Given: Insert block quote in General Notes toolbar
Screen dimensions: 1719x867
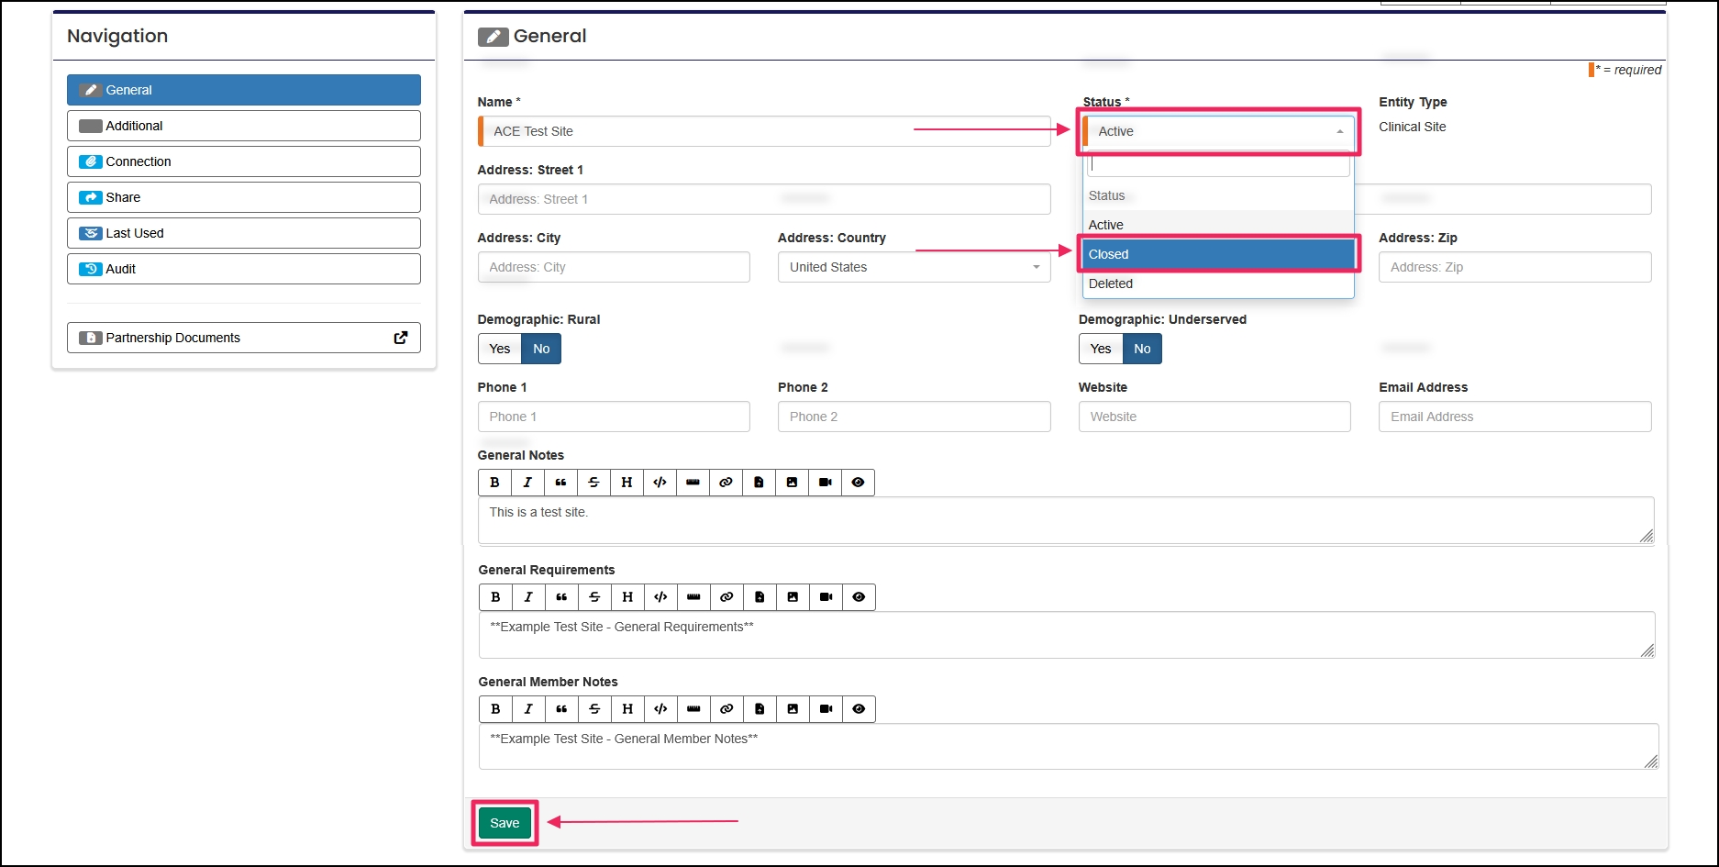Looking at the screenshot, I should tap(560, 483).
